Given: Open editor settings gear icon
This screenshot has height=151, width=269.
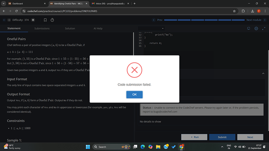Looking at the screenshot, I should [256, 28].
